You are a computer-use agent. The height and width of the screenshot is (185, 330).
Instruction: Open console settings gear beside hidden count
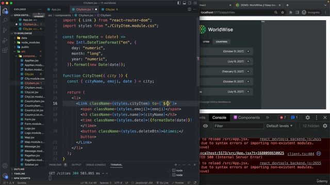click(325, 126)
